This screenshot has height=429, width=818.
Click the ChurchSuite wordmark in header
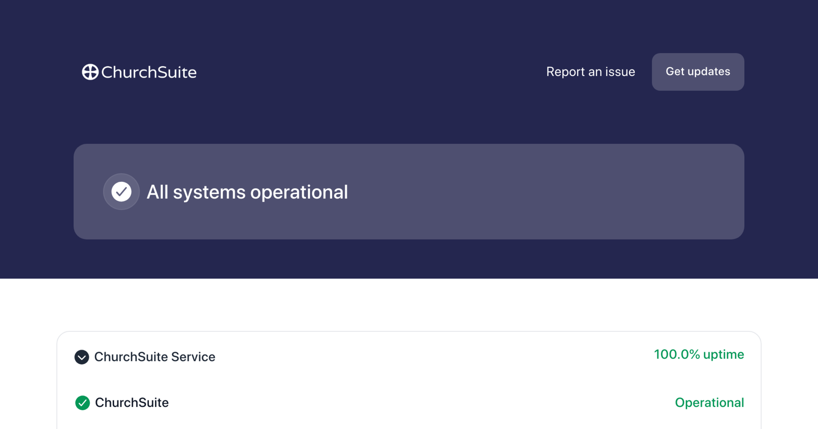[x=149, y=72]
